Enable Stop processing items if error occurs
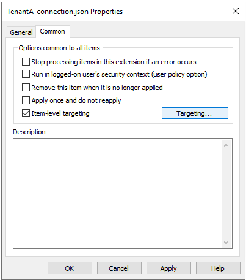Image resolution: width=246 pixels, height=280 pixels. click(26, 62)
